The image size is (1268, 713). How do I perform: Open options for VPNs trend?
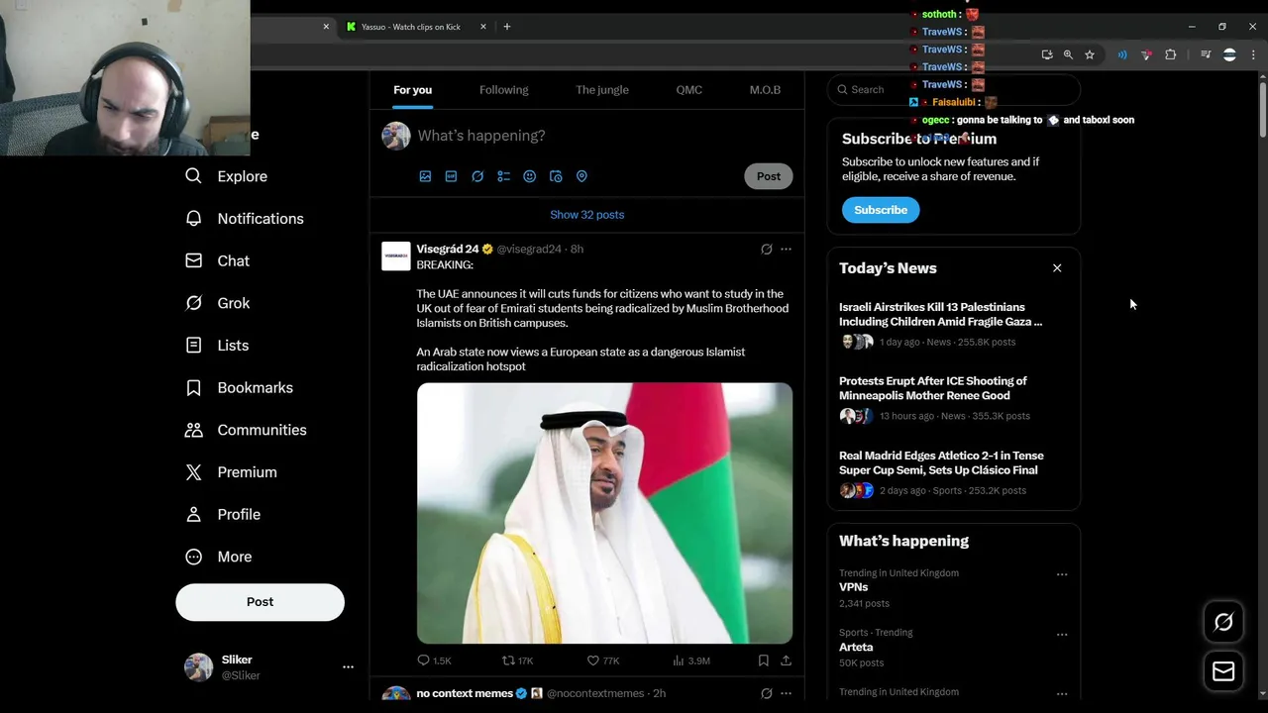pyautogui.click(x=1062, y=574)
